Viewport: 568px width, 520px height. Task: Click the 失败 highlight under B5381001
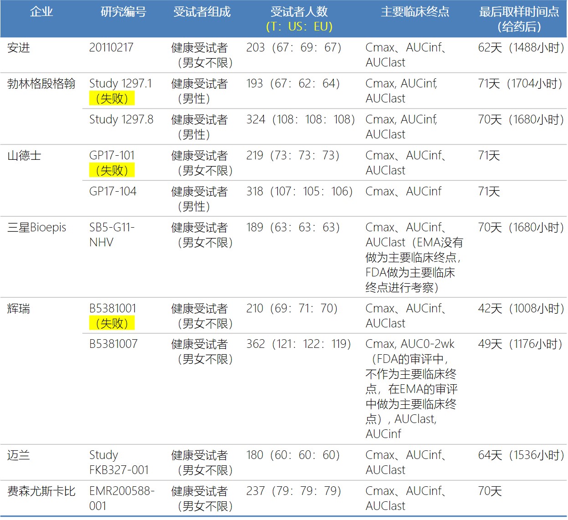click(112, 323)
